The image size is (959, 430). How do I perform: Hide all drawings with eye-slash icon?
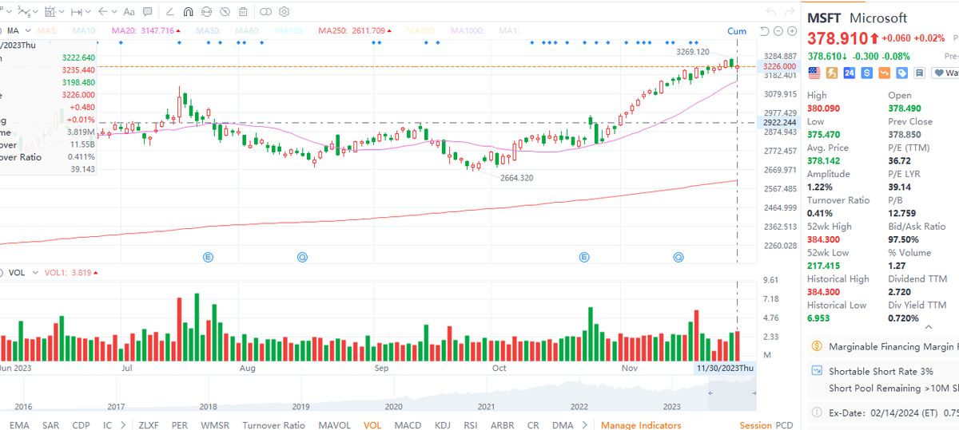pos(225,12)
